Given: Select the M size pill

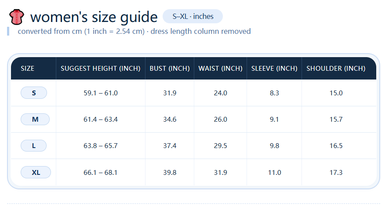Looking at the screenshot, I should [35, 119].
